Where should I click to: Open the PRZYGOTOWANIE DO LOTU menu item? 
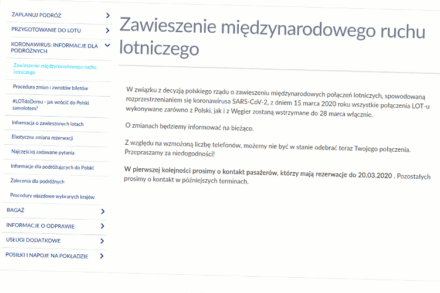(46, 30)
